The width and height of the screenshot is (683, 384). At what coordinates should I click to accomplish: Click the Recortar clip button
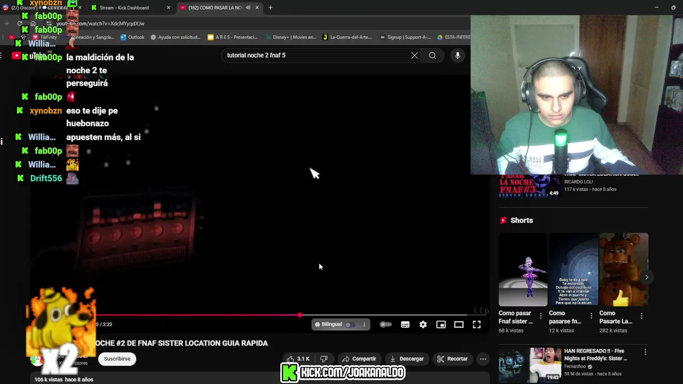click(x=452, y=359)
